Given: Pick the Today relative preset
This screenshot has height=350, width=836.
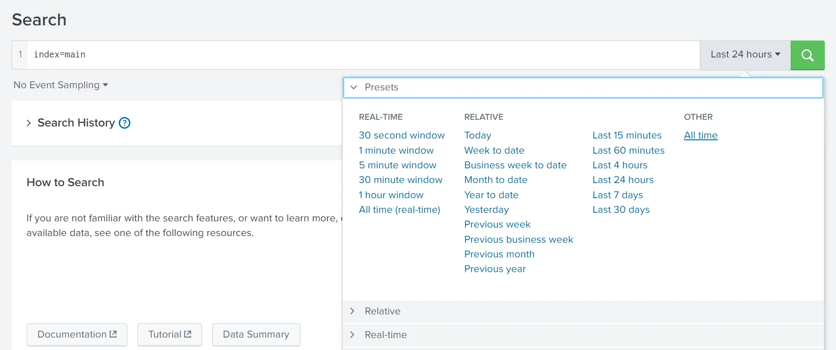Looking at the screenshot, I should pyautogui.click(x=478, y=135).
